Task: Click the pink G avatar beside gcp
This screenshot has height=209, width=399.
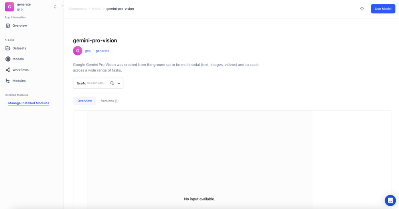Action: pos(78,51)
